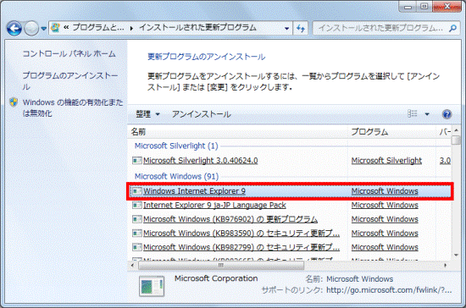This screenshot has width=466, height=308.
Task: Collapse the Microsoft Windows (91) group
Action: point(176,176)
